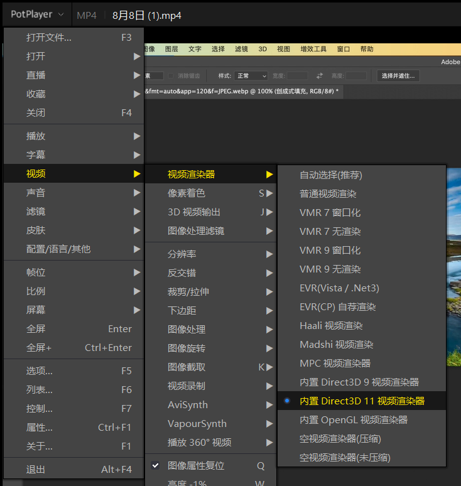Select 全屏 Enter menu entry
Image resolution: width=461 pixels, height=486 pixels.
pos(73,329)
